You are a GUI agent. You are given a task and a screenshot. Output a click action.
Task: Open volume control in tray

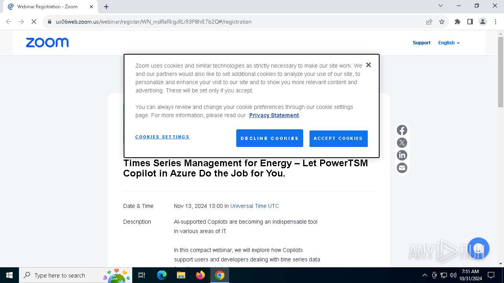(453, 275)
